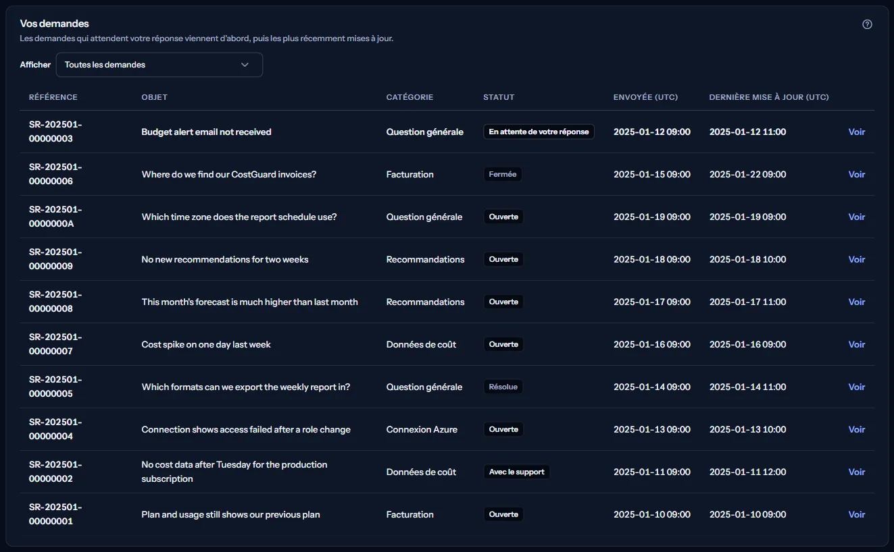The width and height of the screenshot is (894, 552).
Task: Click the CATÉGORIE column header
Action: [x=409, y=97]
